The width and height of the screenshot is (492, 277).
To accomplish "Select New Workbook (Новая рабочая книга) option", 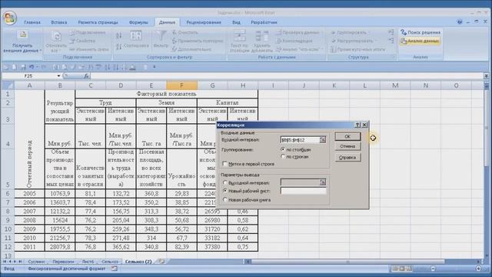I will (x=247, y=200).
